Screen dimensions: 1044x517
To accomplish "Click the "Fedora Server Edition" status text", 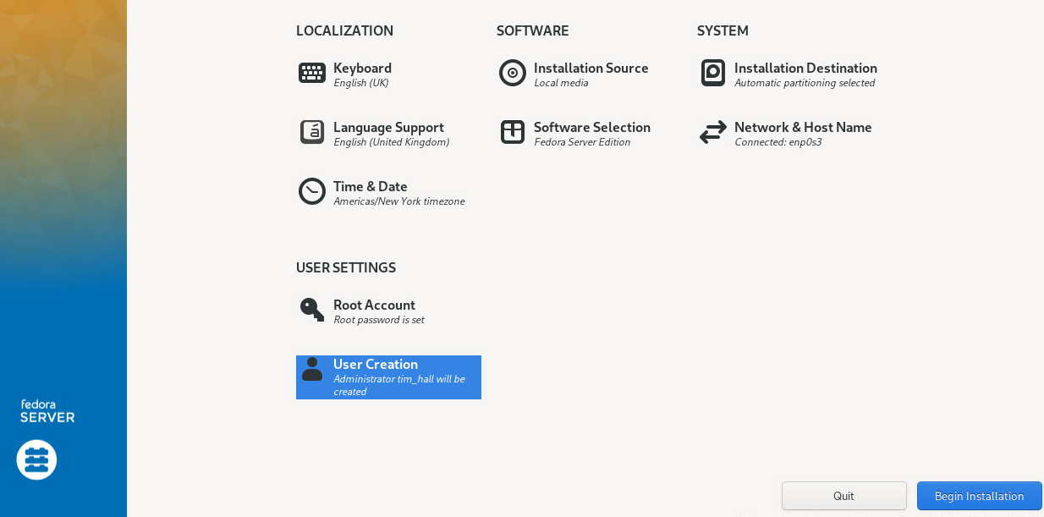I will [x=582, y=142].
